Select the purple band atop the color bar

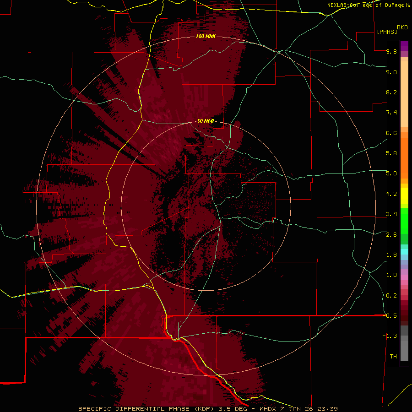[x=404, y=46]
